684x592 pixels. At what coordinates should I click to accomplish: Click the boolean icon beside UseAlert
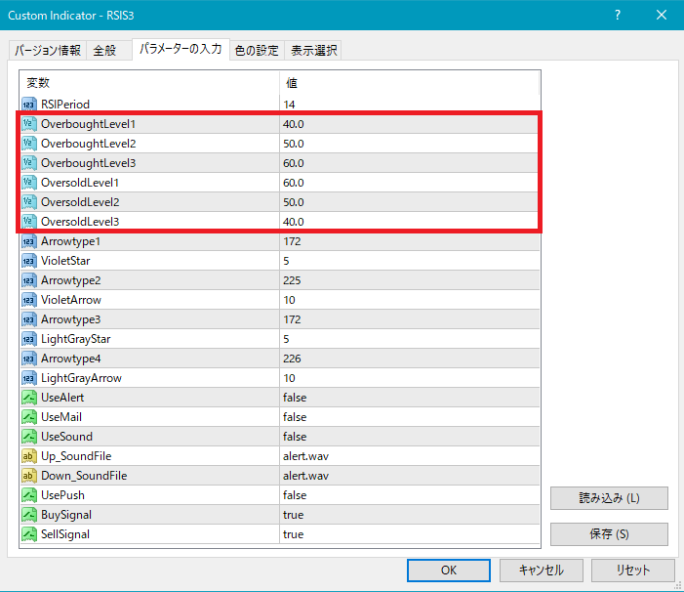(x=29, y=398)
